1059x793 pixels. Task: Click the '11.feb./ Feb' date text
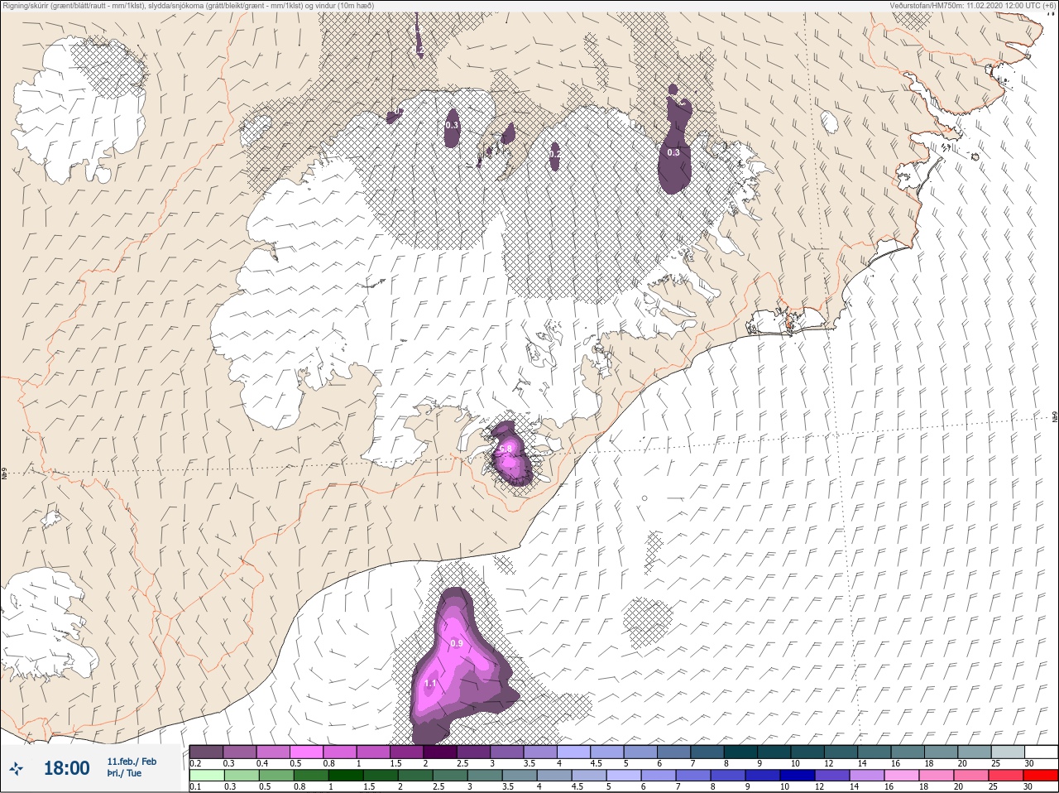tap(132, 761)
